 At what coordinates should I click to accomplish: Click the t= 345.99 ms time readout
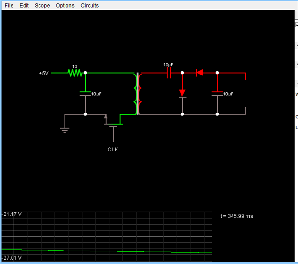point(237,216)
